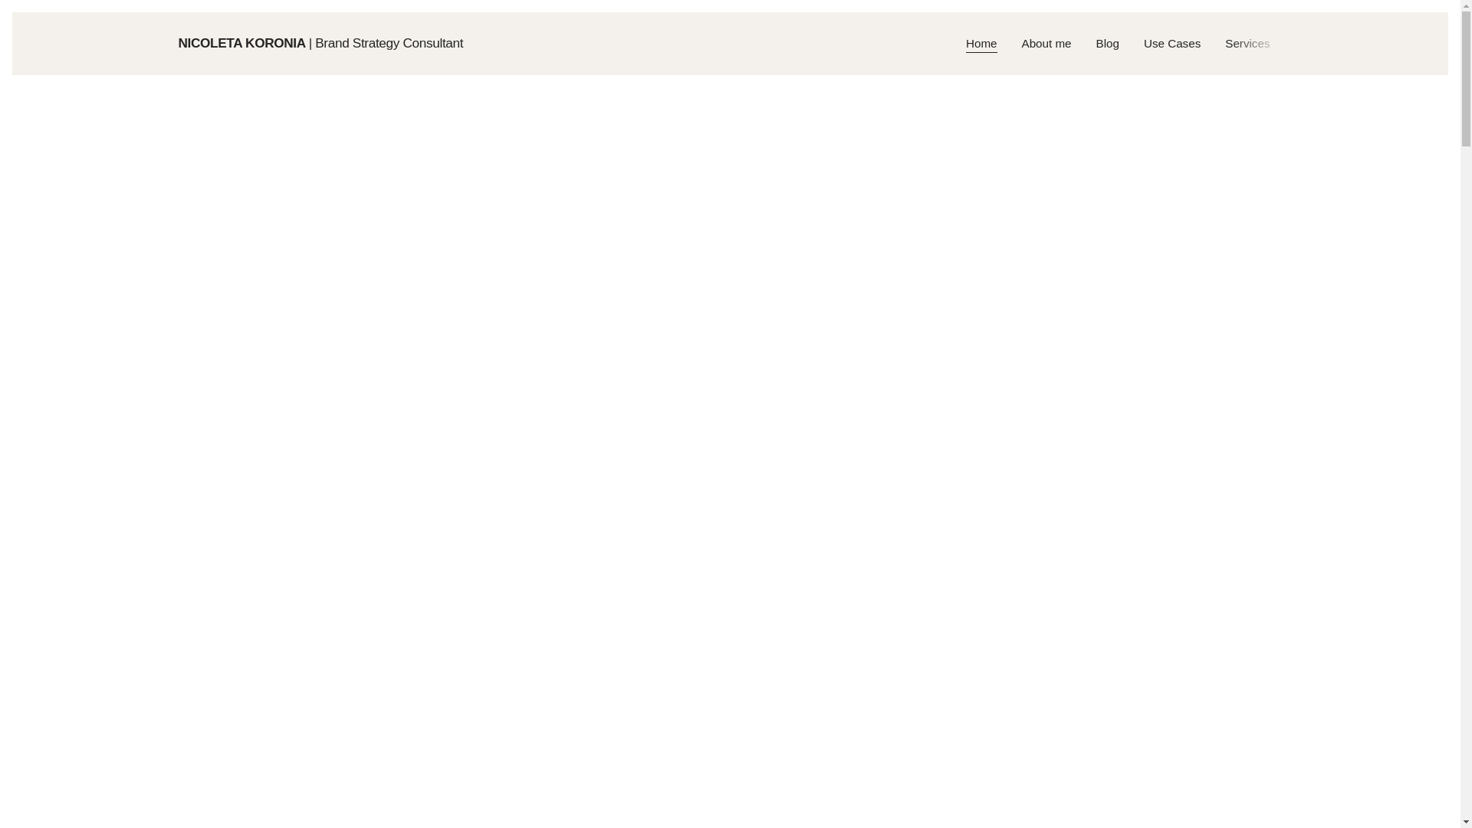1472x828 pixels.
Task: Go to the About me page
Action: (x=1046, y=44)
